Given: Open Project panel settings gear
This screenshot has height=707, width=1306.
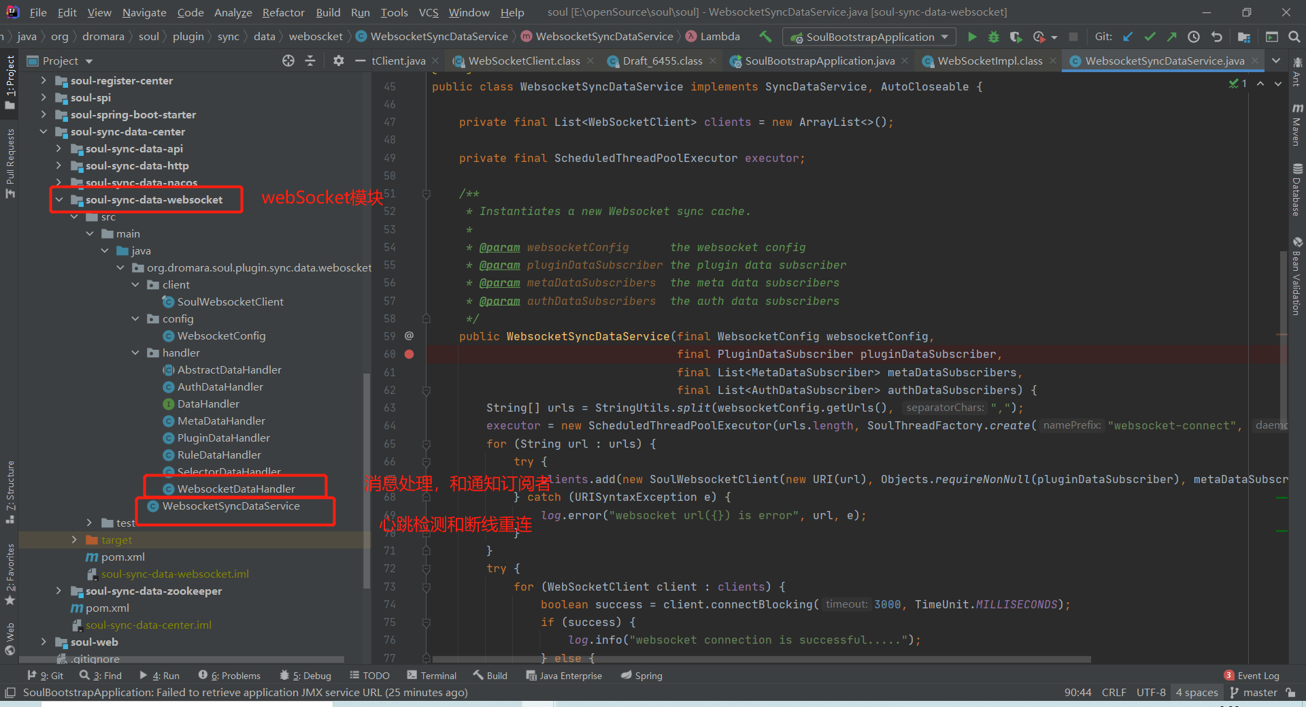Looking at the screenshot, I should (338, 61).
